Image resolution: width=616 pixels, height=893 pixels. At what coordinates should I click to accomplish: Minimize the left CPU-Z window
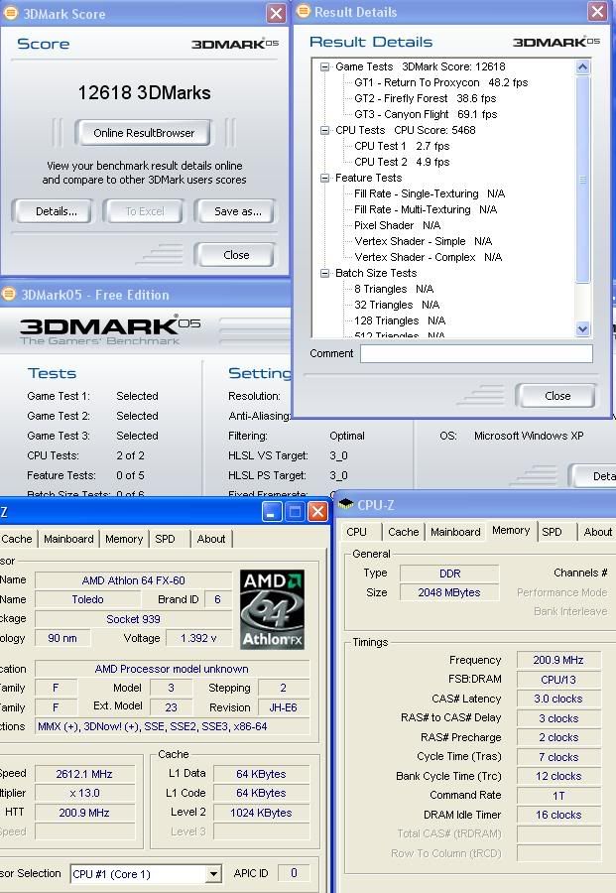point(272,511)
